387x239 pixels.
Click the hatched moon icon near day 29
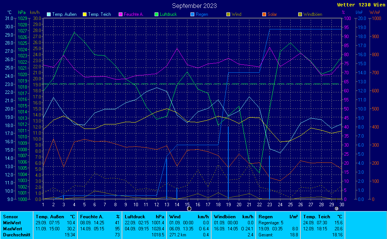click(x=336, y=208)
